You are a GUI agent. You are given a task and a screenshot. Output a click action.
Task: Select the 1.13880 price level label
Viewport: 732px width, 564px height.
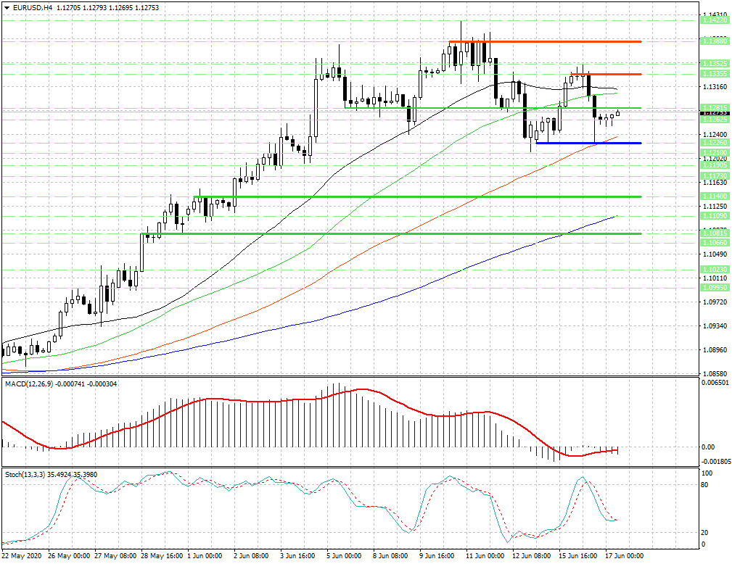tap(715, 41)
